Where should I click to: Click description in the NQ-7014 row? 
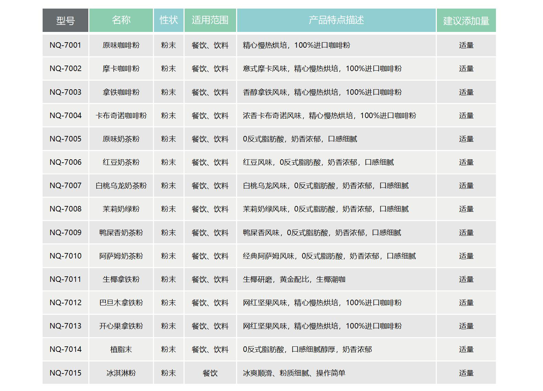point(307,349)
